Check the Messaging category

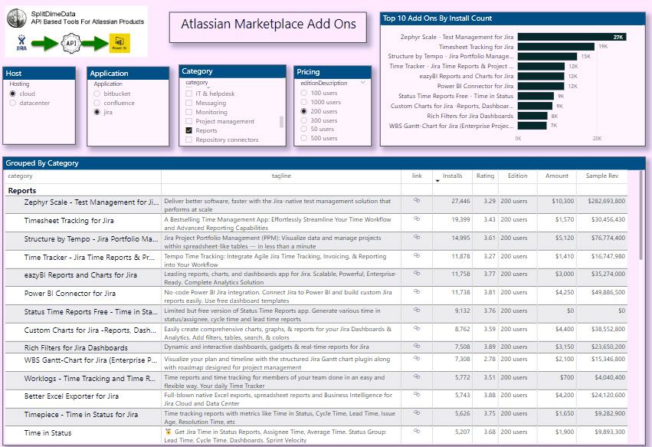click(x=188, y=103)
